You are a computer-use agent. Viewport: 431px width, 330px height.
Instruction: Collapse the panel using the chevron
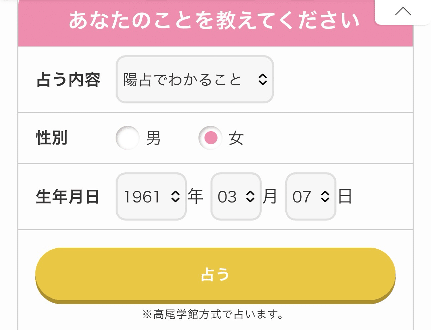pos(403,12)
